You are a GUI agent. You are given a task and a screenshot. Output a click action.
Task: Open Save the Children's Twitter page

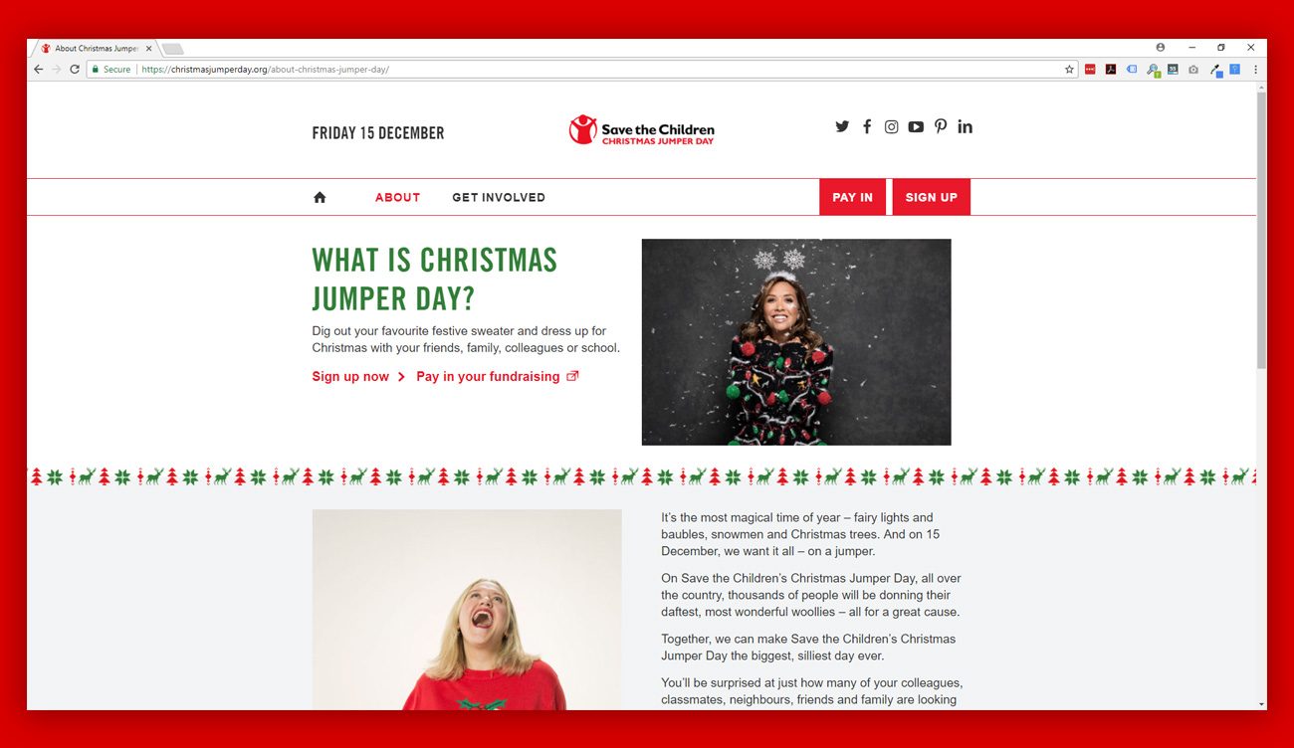842,126
